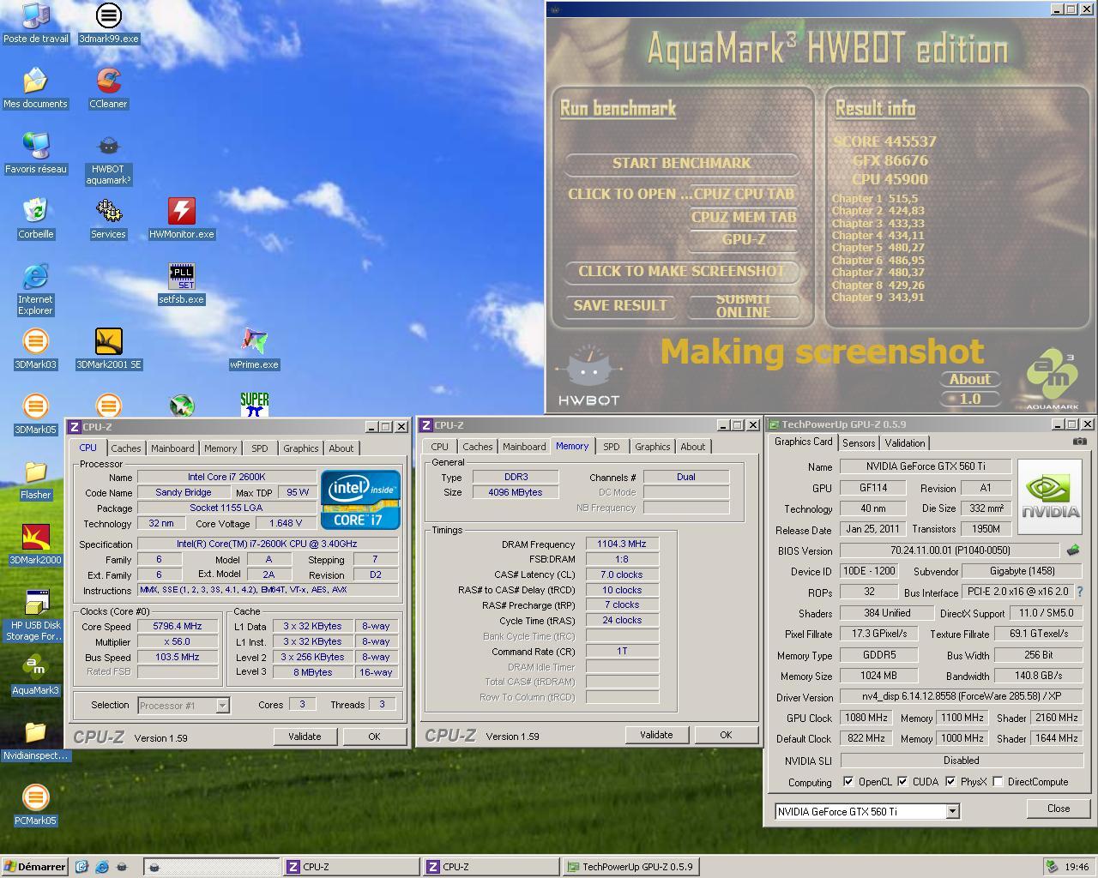Click the taskbar clock showing 19:46
The width and height of the screenshot is (1098, 878).
pos(1077,867)
